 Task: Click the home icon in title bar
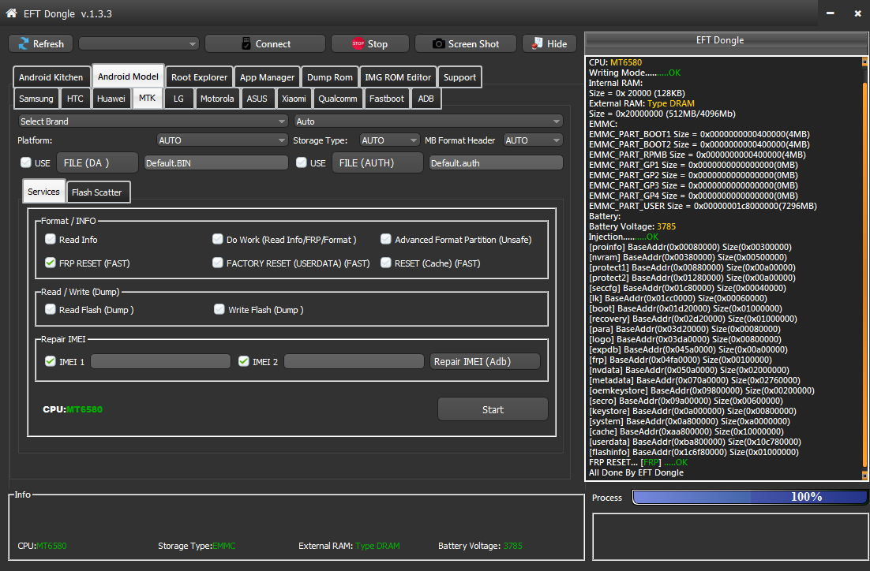coord(11,13)
